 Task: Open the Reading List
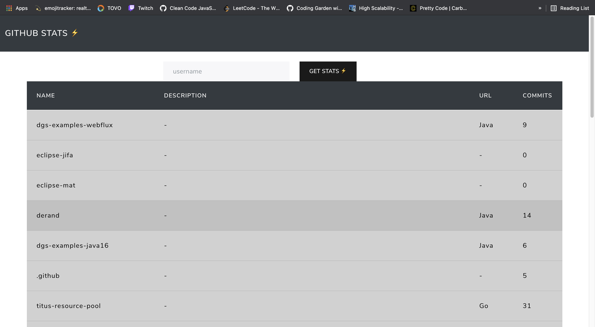coord(570,8)
